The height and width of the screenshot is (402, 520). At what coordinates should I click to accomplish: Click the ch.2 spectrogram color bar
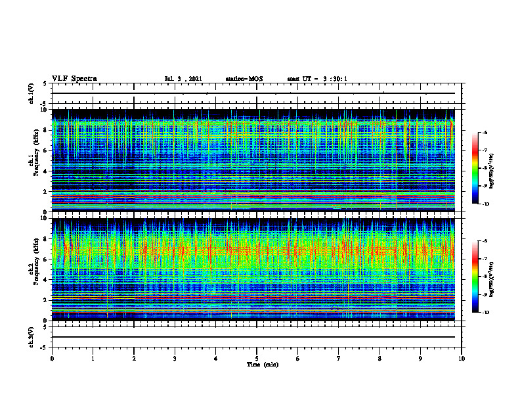(x=475, y=277)
